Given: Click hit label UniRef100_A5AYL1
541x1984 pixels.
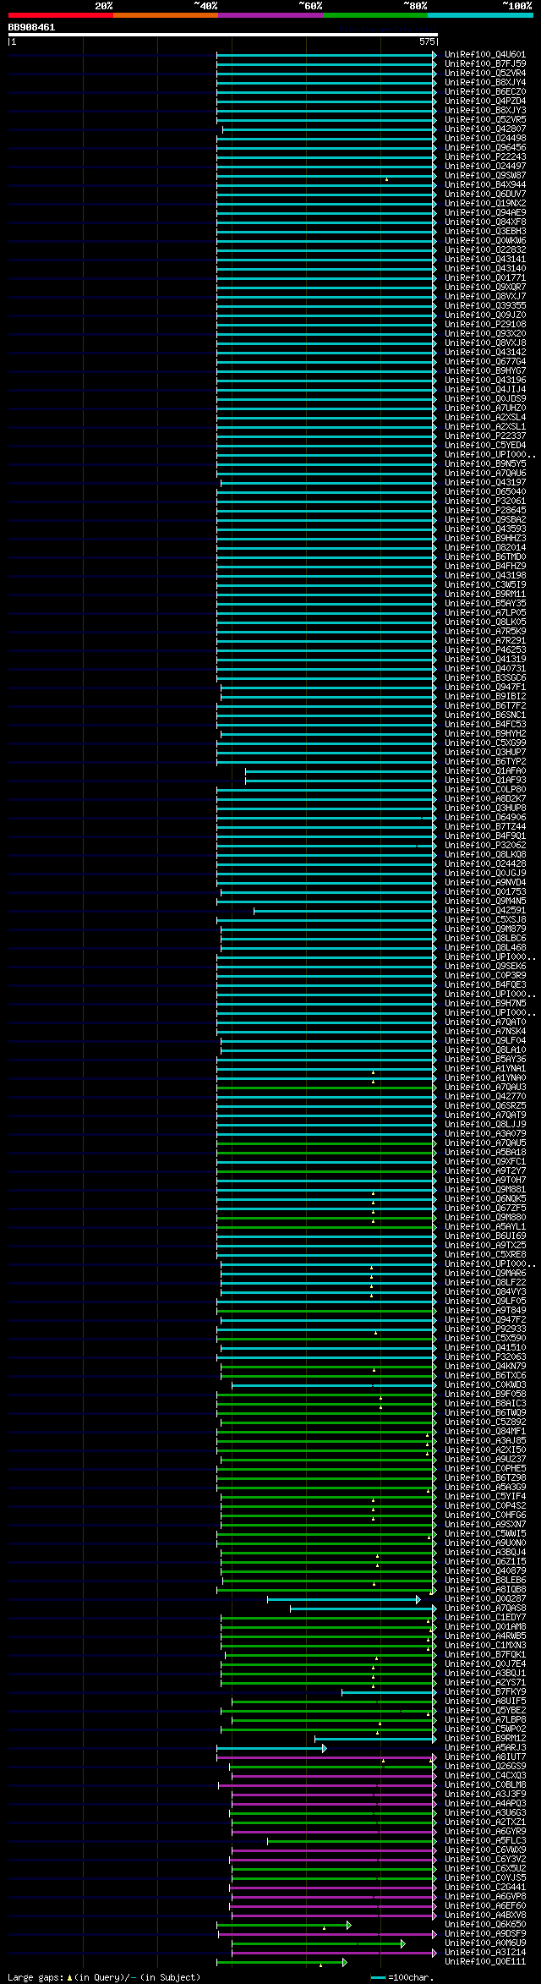Looking at the screenshot, I should click(485, 1227).
